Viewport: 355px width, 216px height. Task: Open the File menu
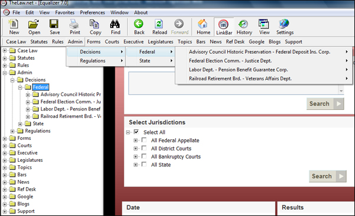(16, 12)
